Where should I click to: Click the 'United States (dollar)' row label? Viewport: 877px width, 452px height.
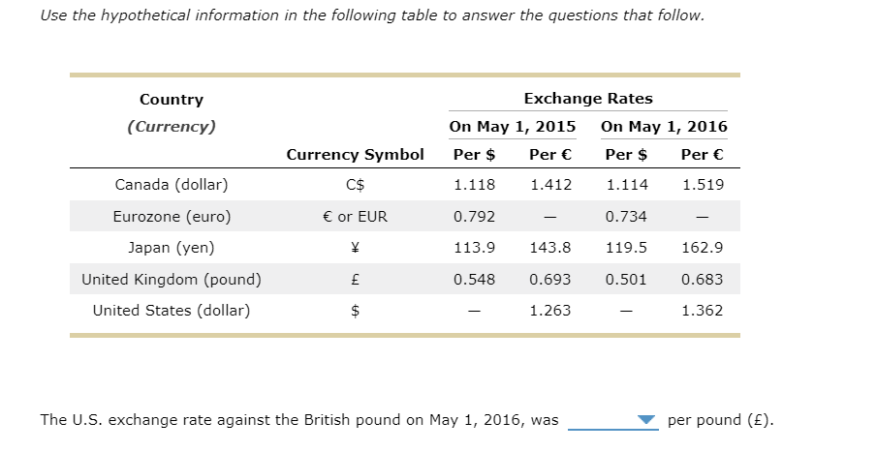point(172,311)
